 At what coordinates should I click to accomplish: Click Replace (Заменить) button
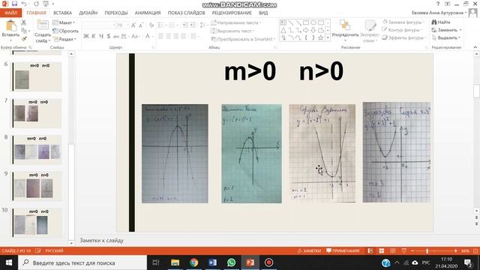[446, 30]
